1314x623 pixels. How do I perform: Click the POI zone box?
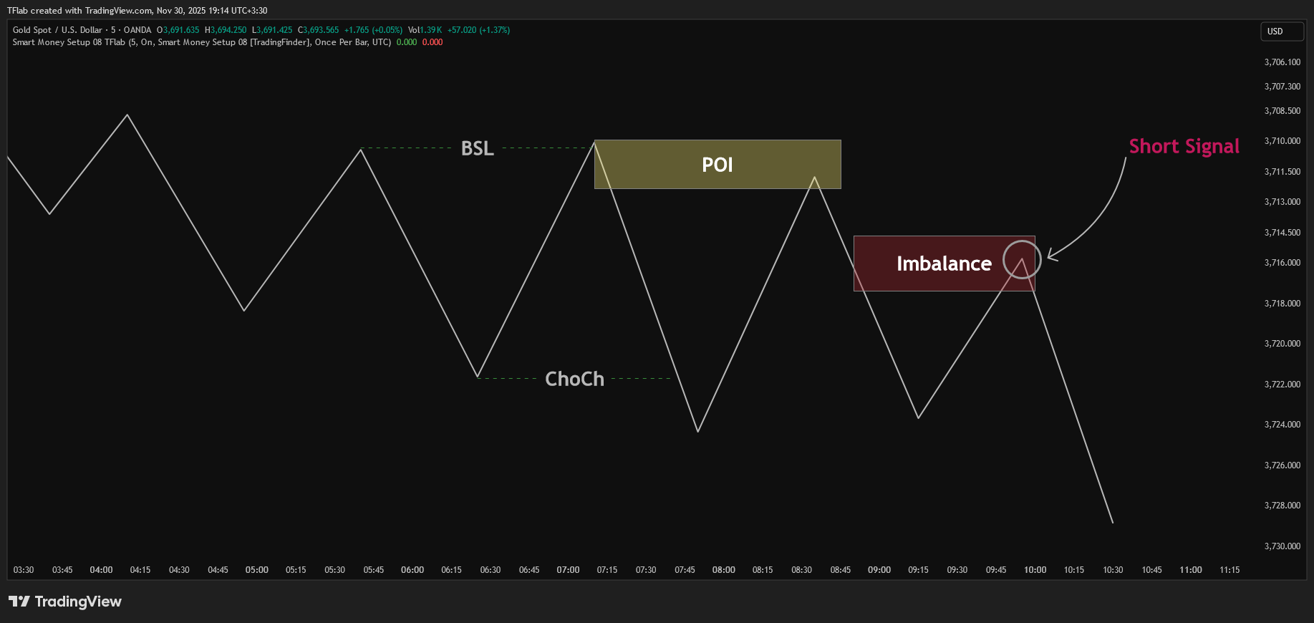718,165
